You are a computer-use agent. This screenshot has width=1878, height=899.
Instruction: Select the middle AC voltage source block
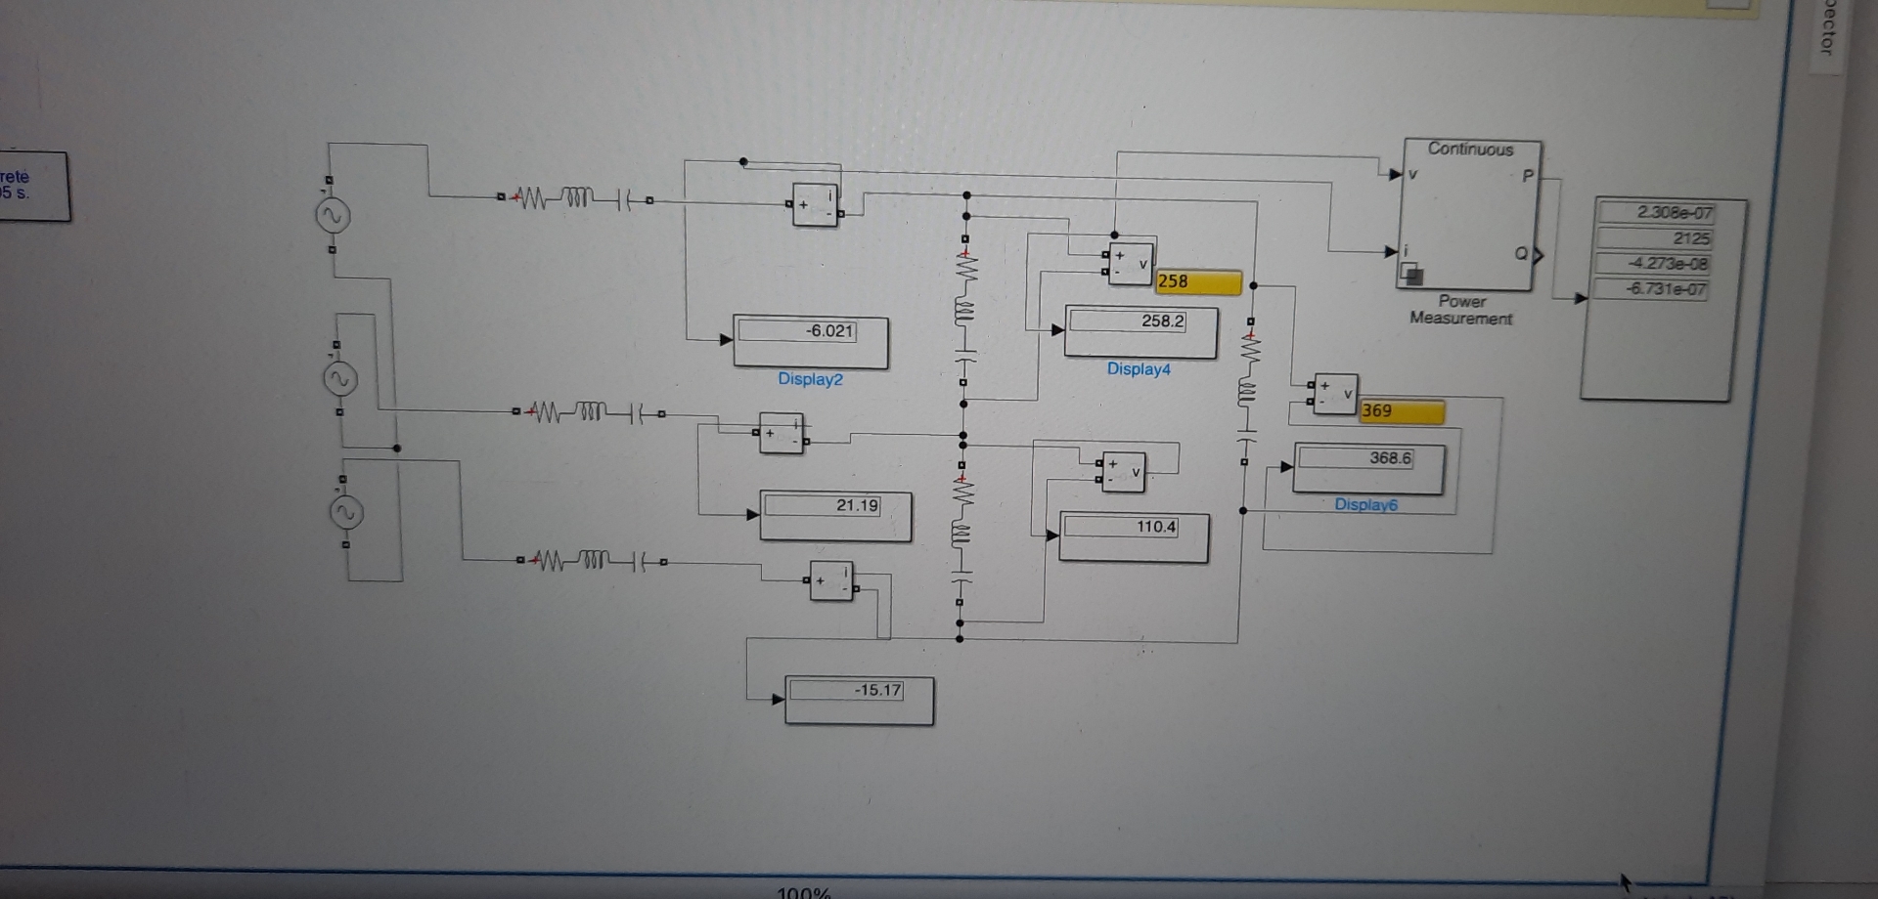coord(339,379)
